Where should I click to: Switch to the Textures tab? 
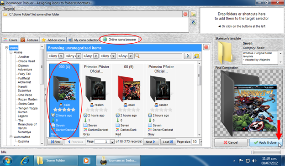[x=29, y=40]
